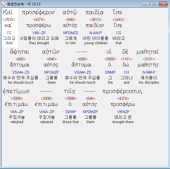This screenshot has height=169, width=170.
Task: Click the English gloss 'they brought'
Action: (x=39, y=43)
